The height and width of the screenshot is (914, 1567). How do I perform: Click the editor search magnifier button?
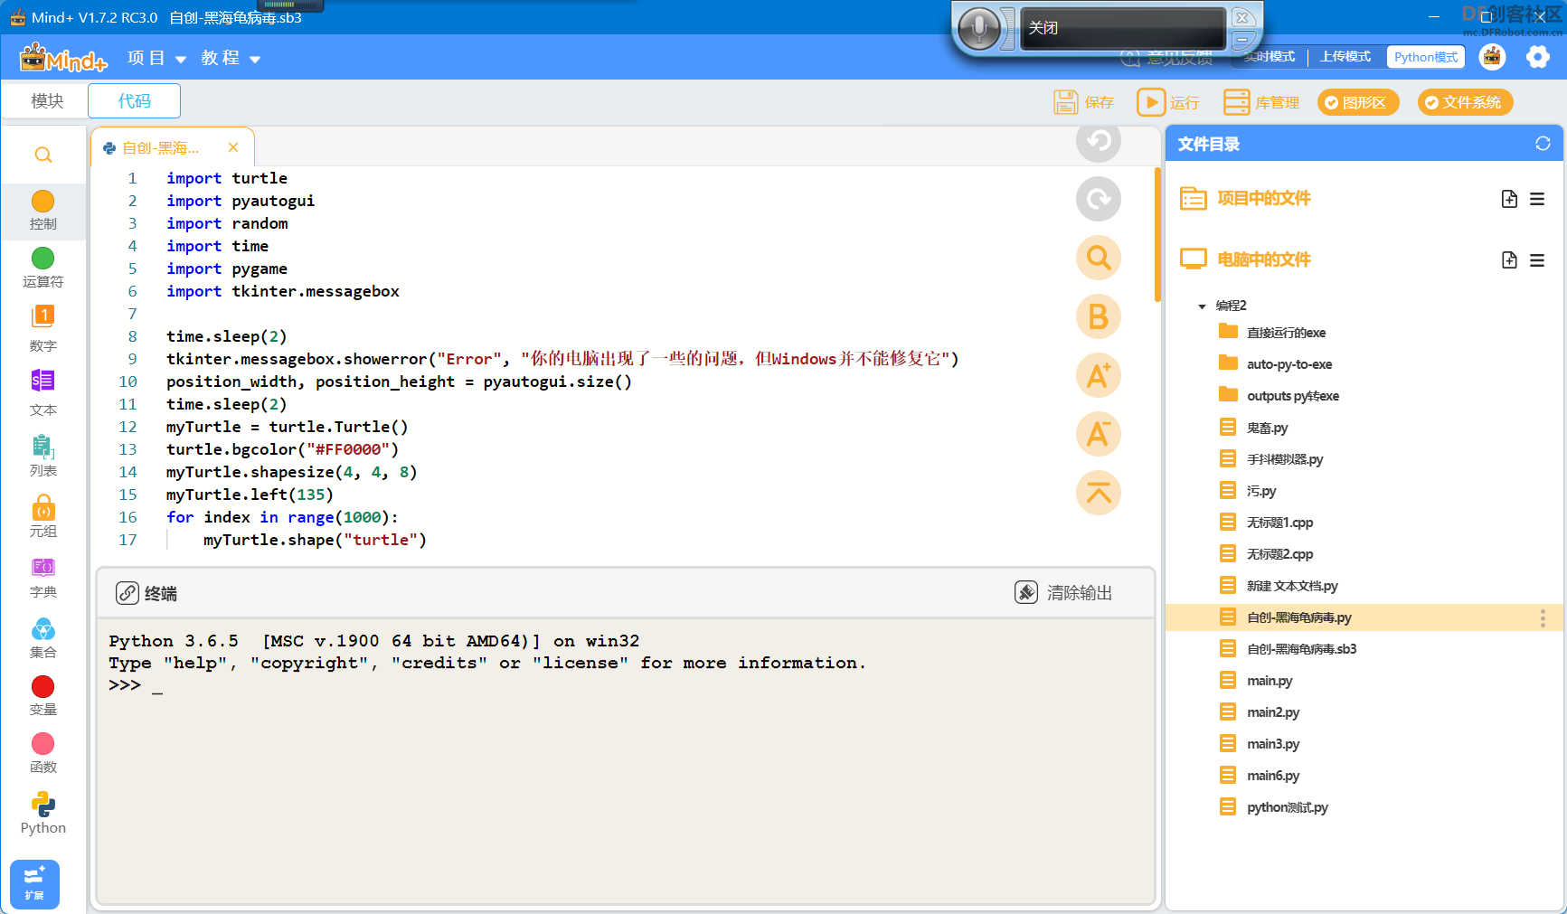(1098, 258)
